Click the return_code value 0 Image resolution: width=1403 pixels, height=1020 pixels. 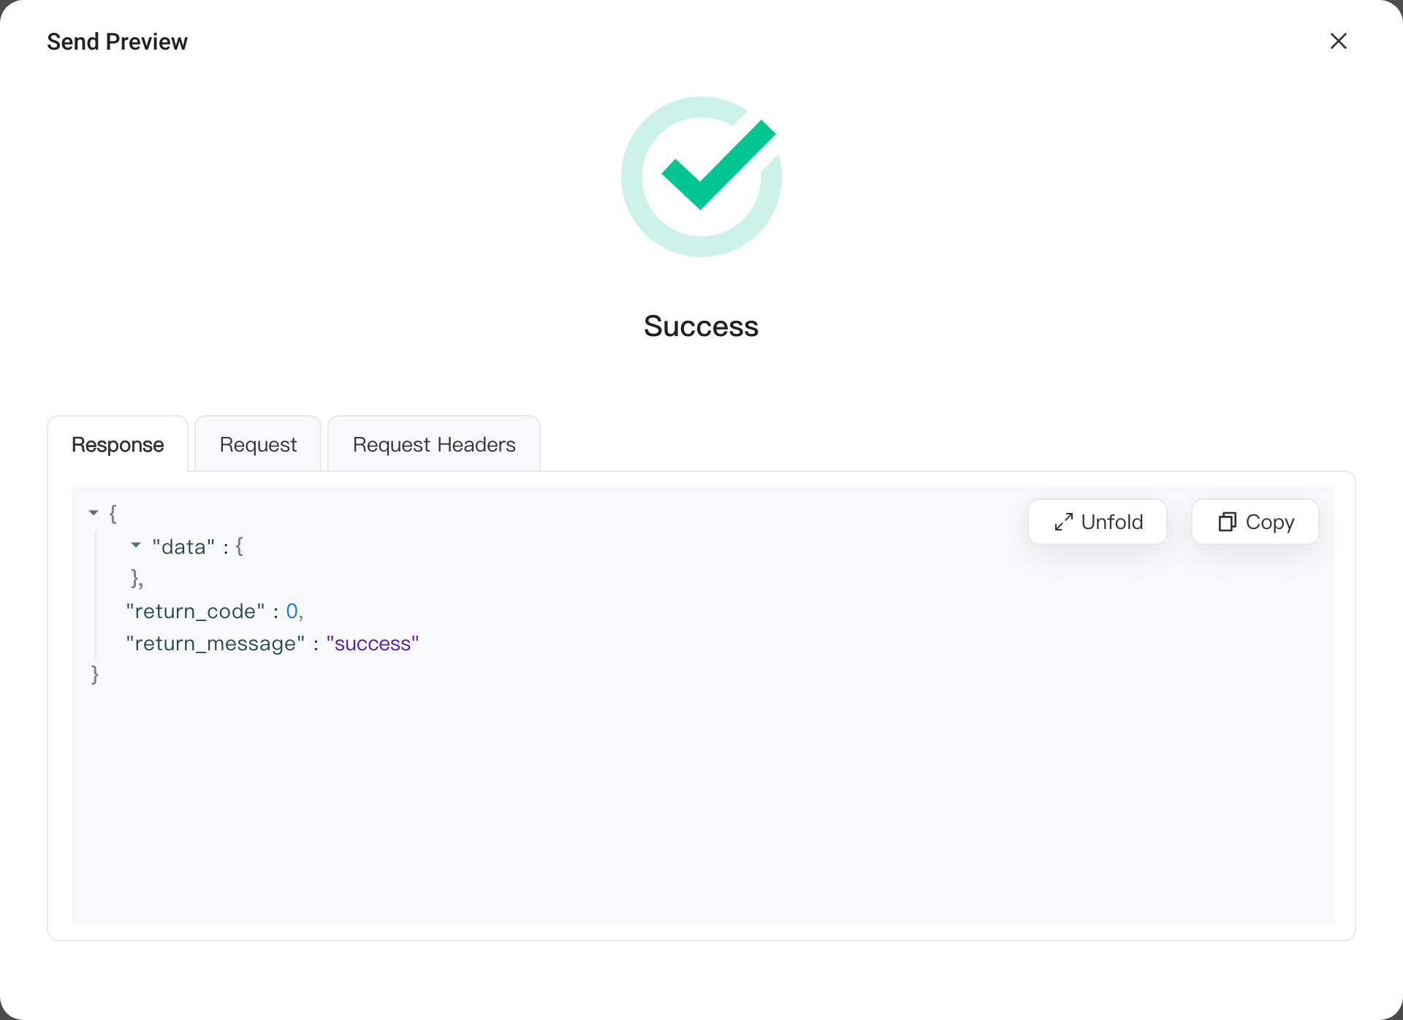(x=292, y=611)
